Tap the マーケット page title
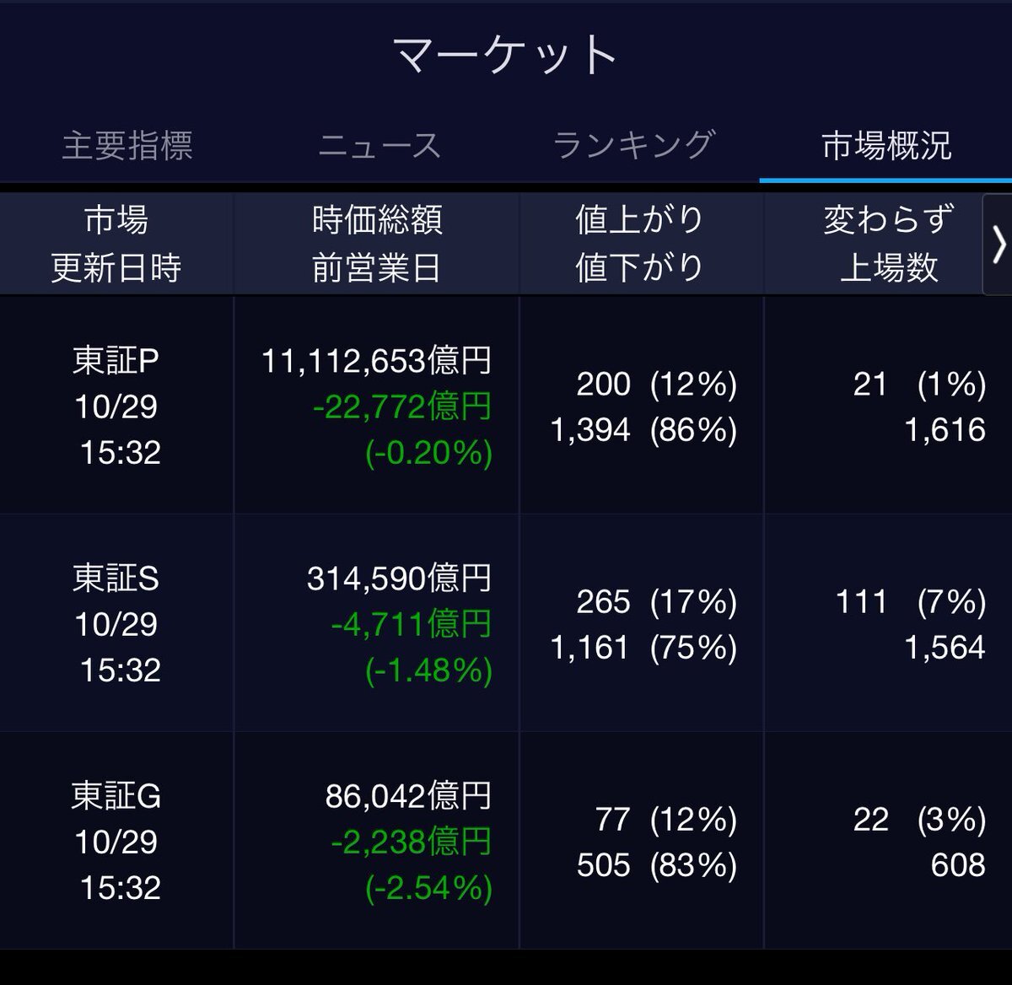Screen dimensions: 1012x985 (506, 56)
